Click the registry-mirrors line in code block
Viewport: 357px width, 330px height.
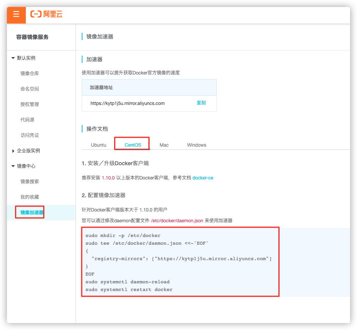[182, 259]
